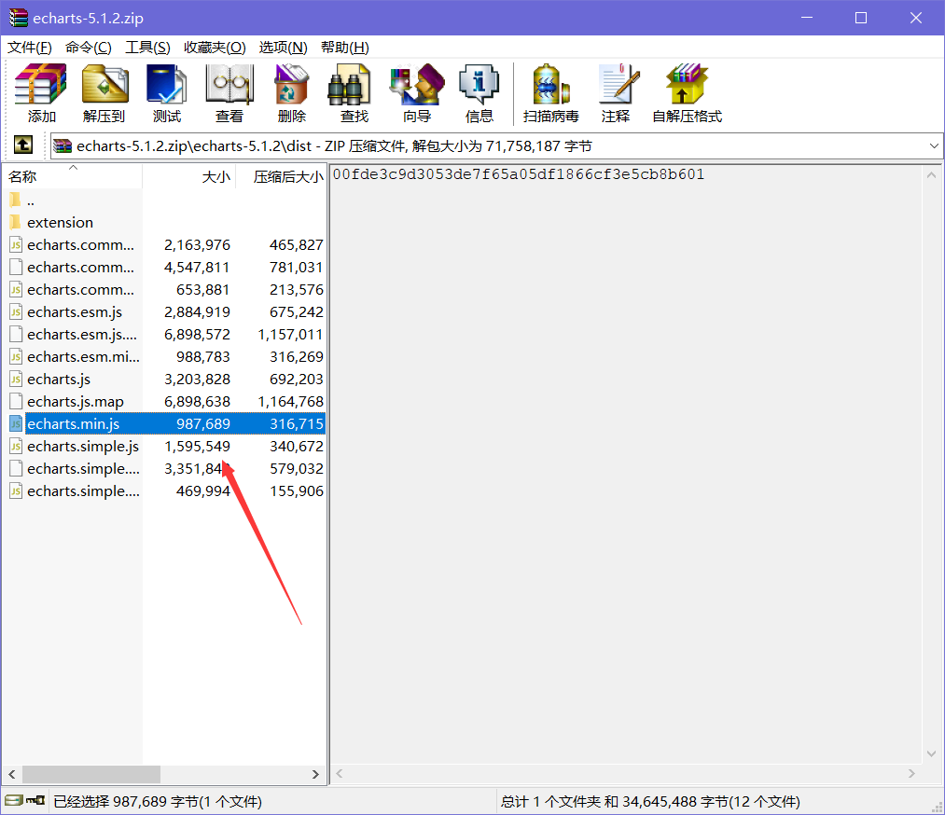The width and height of the screenshot is (945, 815).
Task: Click comment pane scroll up arrow
Action: [x=931, y=174]
